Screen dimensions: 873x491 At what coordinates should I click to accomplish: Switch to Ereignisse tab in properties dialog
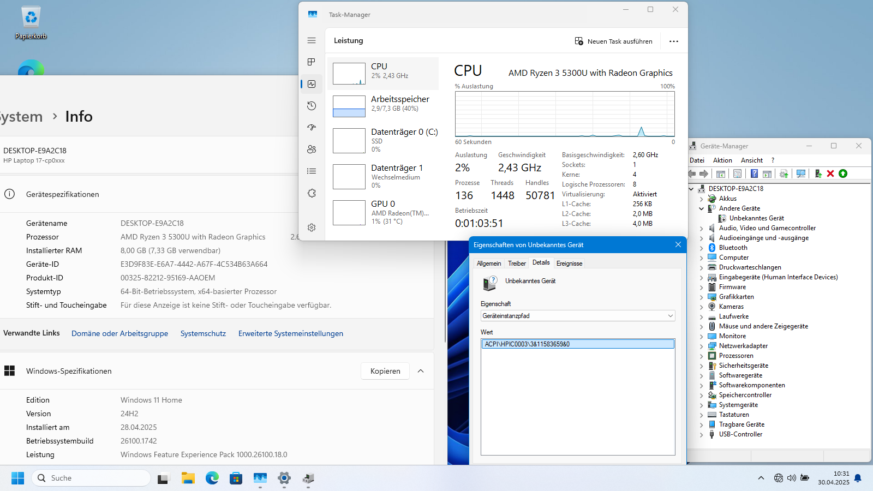pyautogui.click(x=569, y=264)
